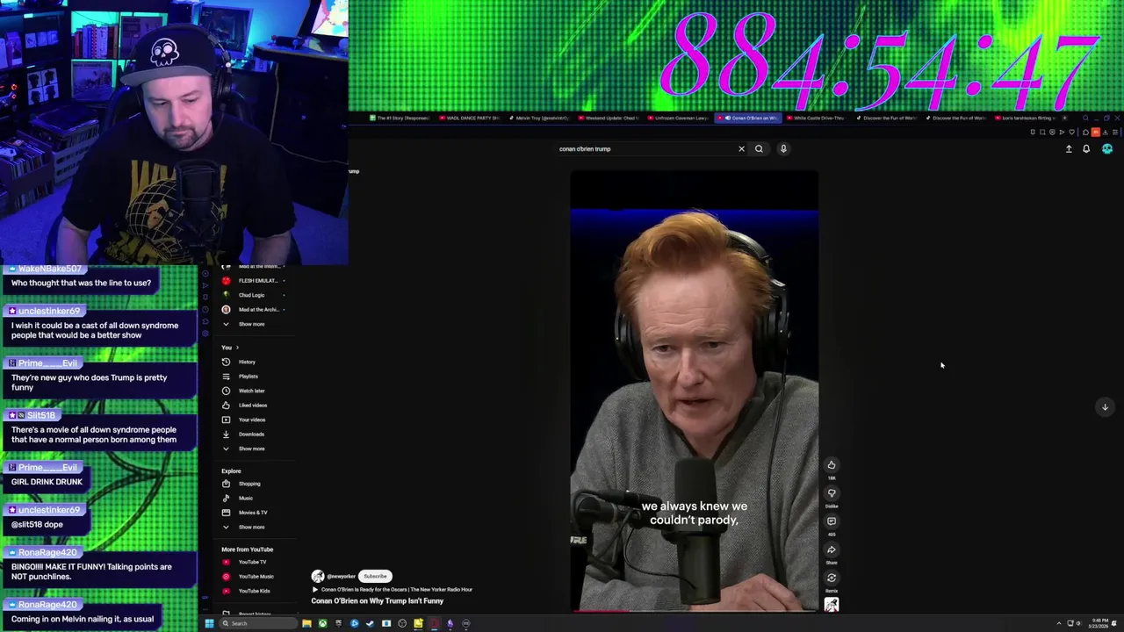The width and height of the screenshot is (1124, 632).
Task: Clear the YouTube search box text
Action: click(x=741, y=148)
